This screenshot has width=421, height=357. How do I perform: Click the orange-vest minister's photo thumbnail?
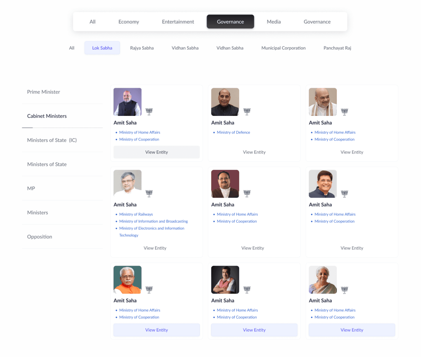128,280
